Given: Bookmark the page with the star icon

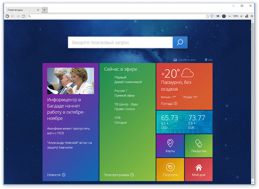Looking at the screenshot, I should click(208, 16).
